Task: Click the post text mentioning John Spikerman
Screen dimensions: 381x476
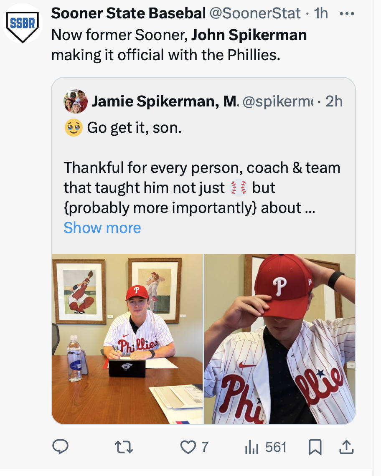Action: tap(179, 45)
